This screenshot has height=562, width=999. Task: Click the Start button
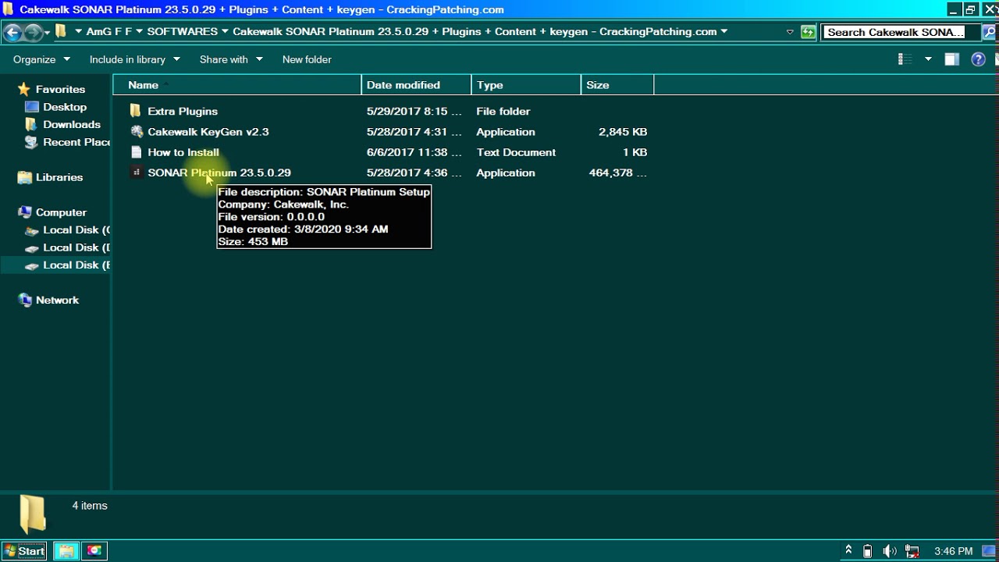pyautogui.click(x=24, y=551)
